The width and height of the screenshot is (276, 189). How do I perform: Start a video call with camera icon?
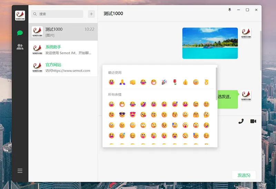point(253,121)
